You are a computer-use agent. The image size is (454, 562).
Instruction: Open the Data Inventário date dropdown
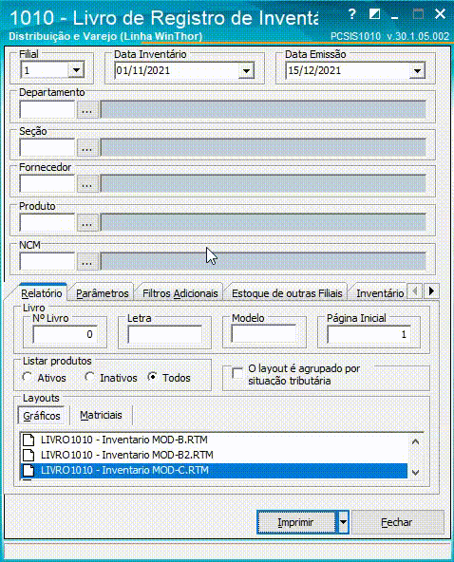click(x=246, y=71)
